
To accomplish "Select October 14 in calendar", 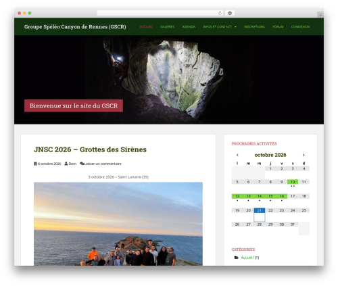I will pos(260,196).
